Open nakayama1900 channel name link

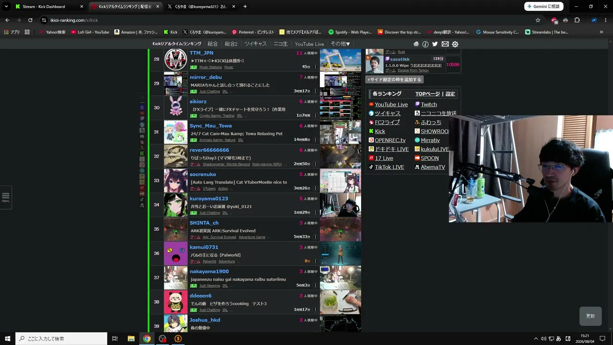[x=209, y=271]
